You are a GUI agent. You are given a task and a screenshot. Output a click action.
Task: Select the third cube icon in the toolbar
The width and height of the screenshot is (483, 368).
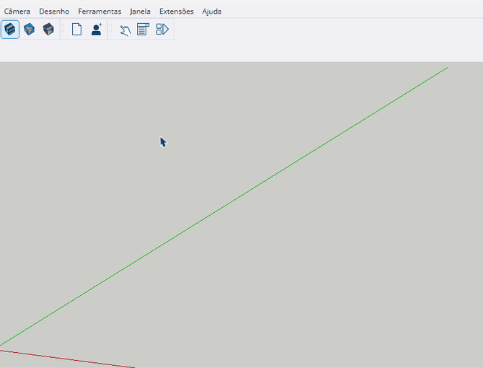[x=48, y=30]
